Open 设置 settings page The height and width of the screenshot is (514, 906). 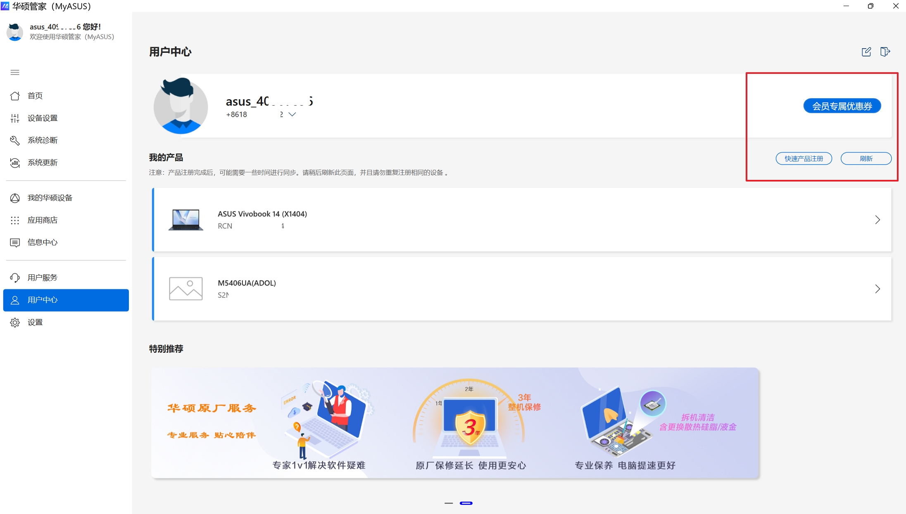pyautogui.click(x=35, y=322)
